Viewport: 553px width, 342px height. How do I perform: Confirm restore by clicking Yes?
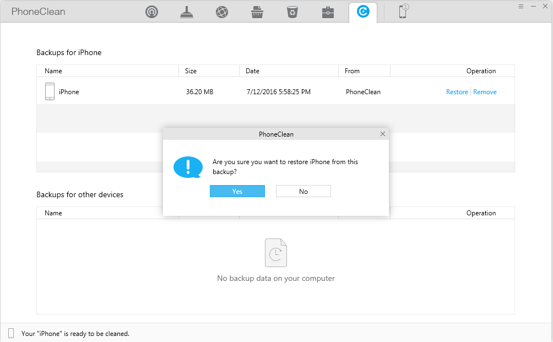pos(237,191)
